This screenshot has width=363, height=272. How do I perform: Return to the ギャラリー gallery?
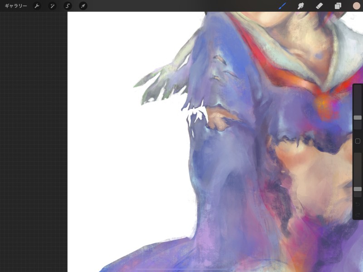click(x=16, y=6)
